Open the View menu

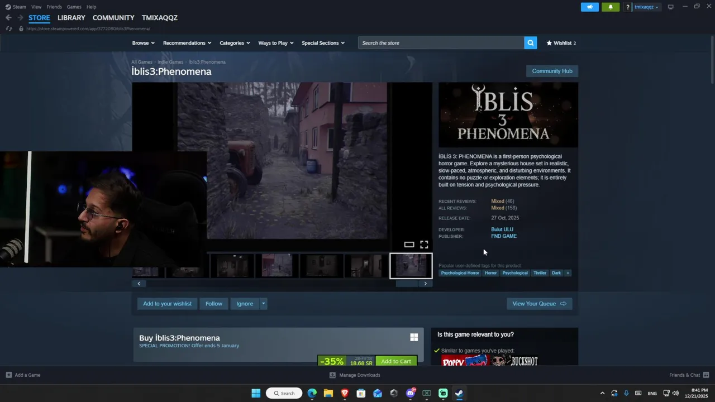tap(36, 7)
